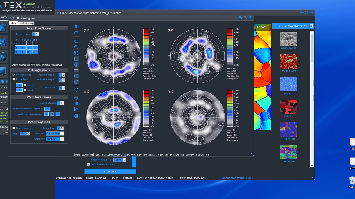Click the fit-to-window arrows icon
Screen dimensions: 355x199
pos(76,53)
